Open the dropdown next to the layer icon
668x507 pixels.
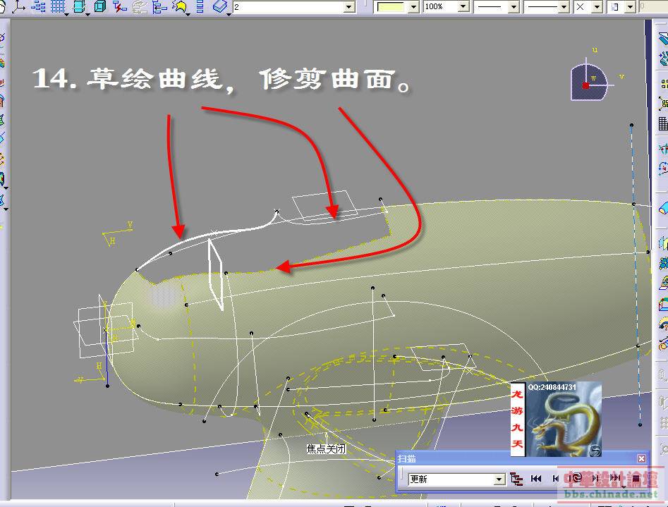click(x=631, y=7)
